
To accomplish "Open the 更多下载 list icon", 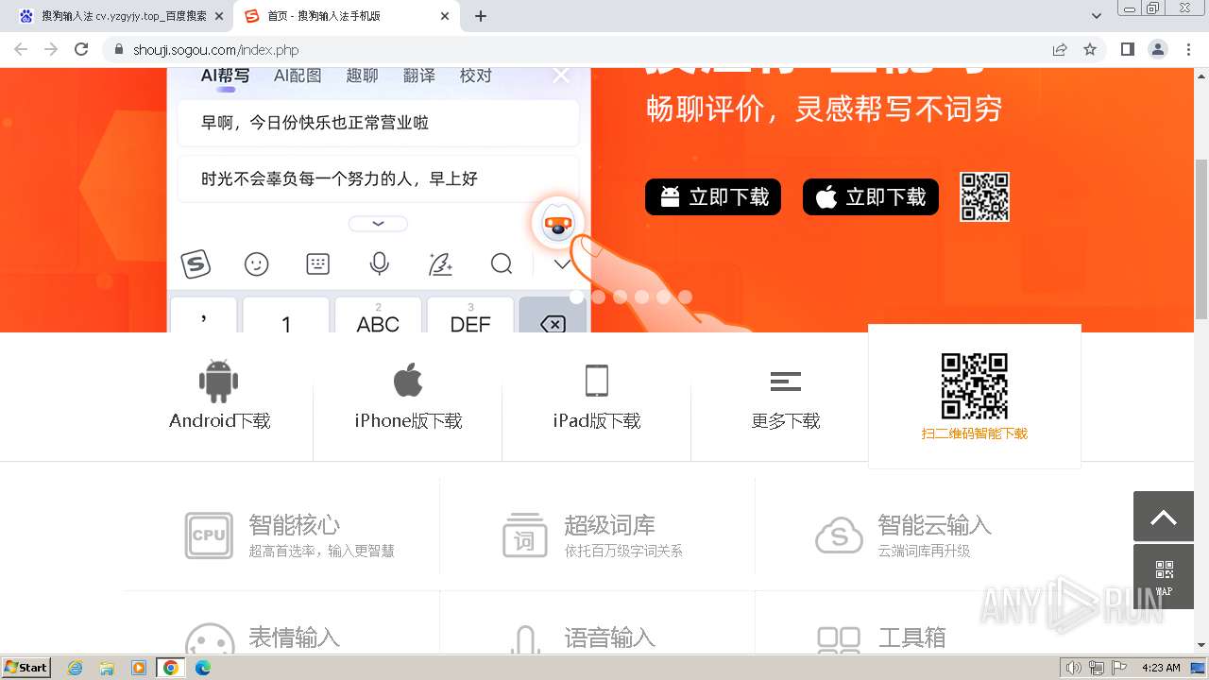I will (786, 382).
